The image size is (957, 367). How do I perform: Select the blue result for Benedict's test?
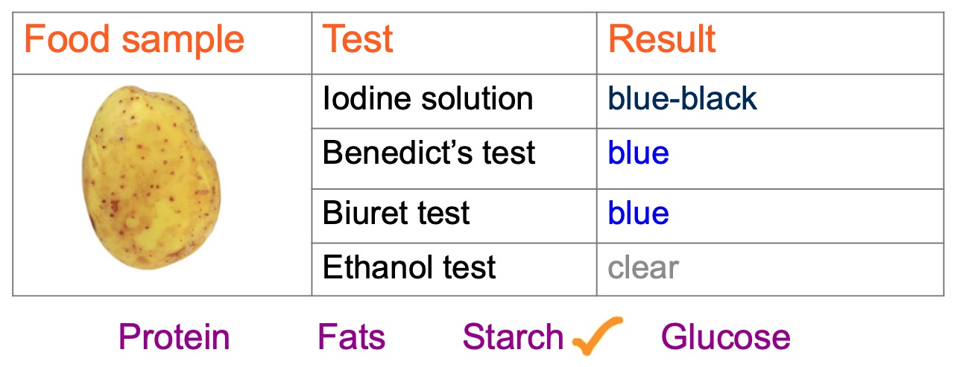[x=638, y=153]
